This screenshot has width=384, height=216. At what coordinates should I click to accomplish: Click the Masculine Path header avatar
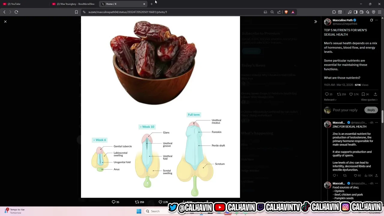coord(328,22)
